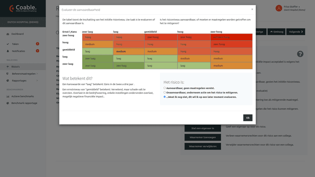Screen dimensions: 315x177
Task: Click the Wat betekent dit? heading
Action: pos(77,79)
